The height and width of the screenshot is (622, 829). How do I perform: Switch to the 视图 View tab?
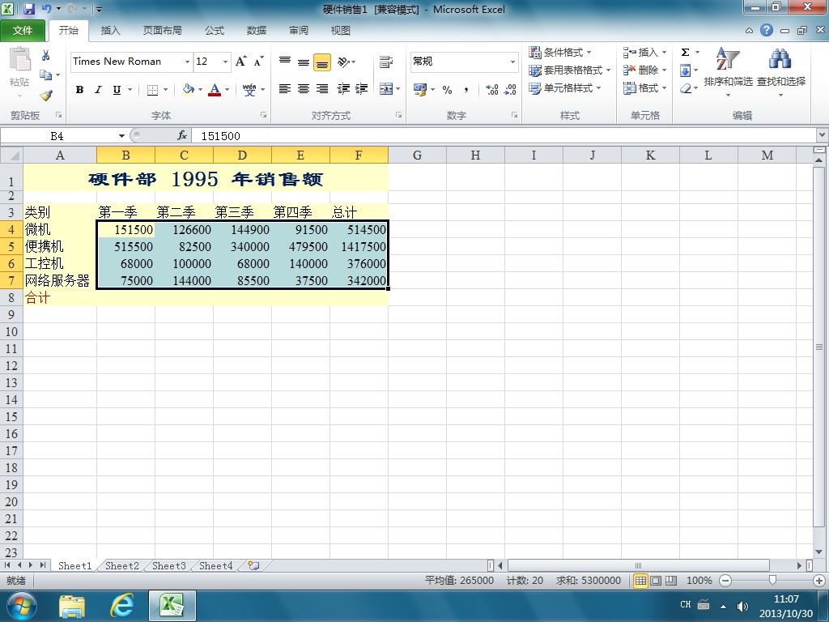click(341, 31)
